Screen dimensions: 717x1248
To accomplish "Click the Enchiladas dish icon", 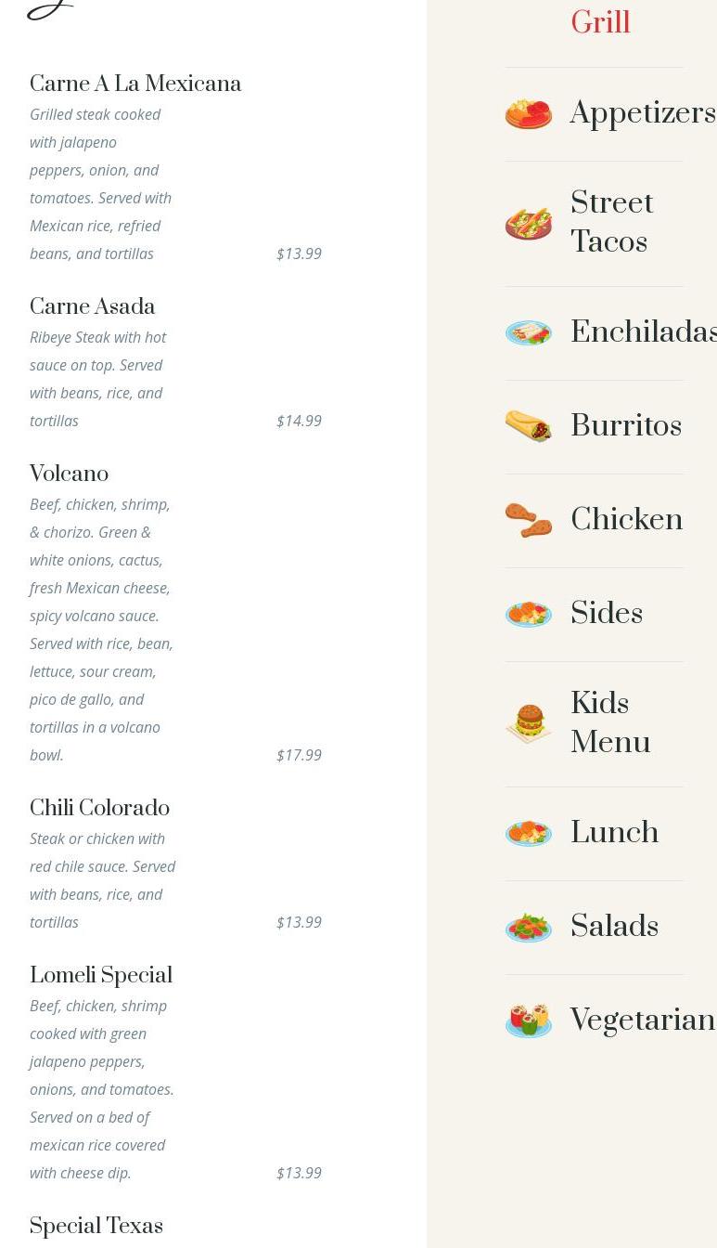I will tap(529, 333).
